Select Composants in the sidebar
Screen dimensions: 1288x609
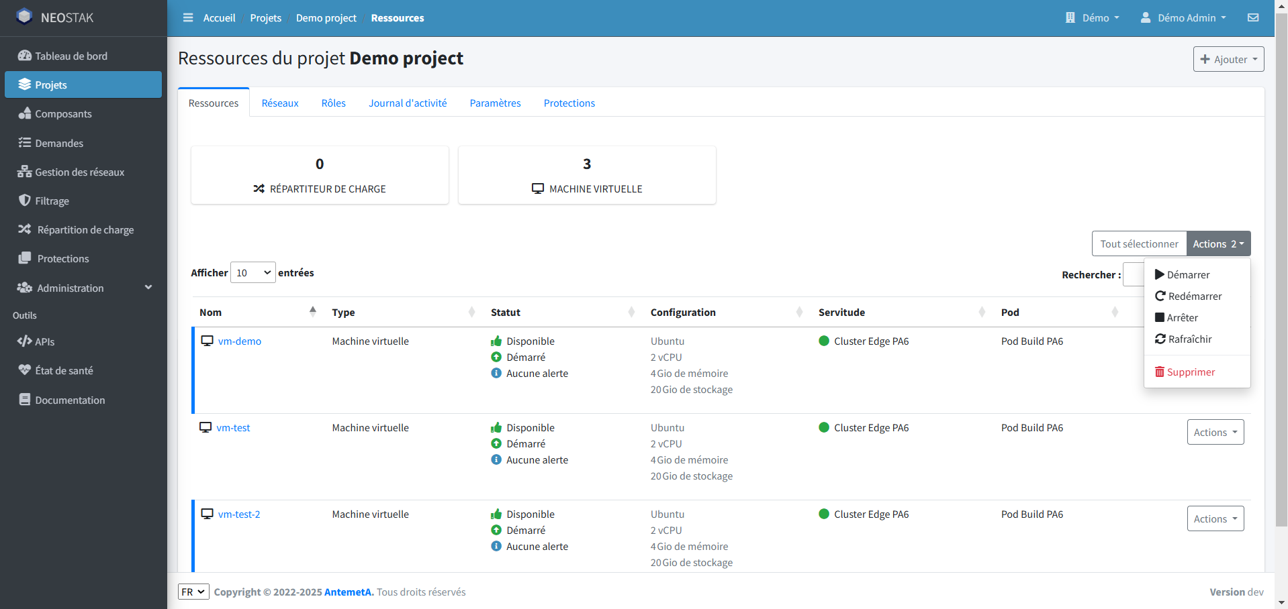point(63,113)
